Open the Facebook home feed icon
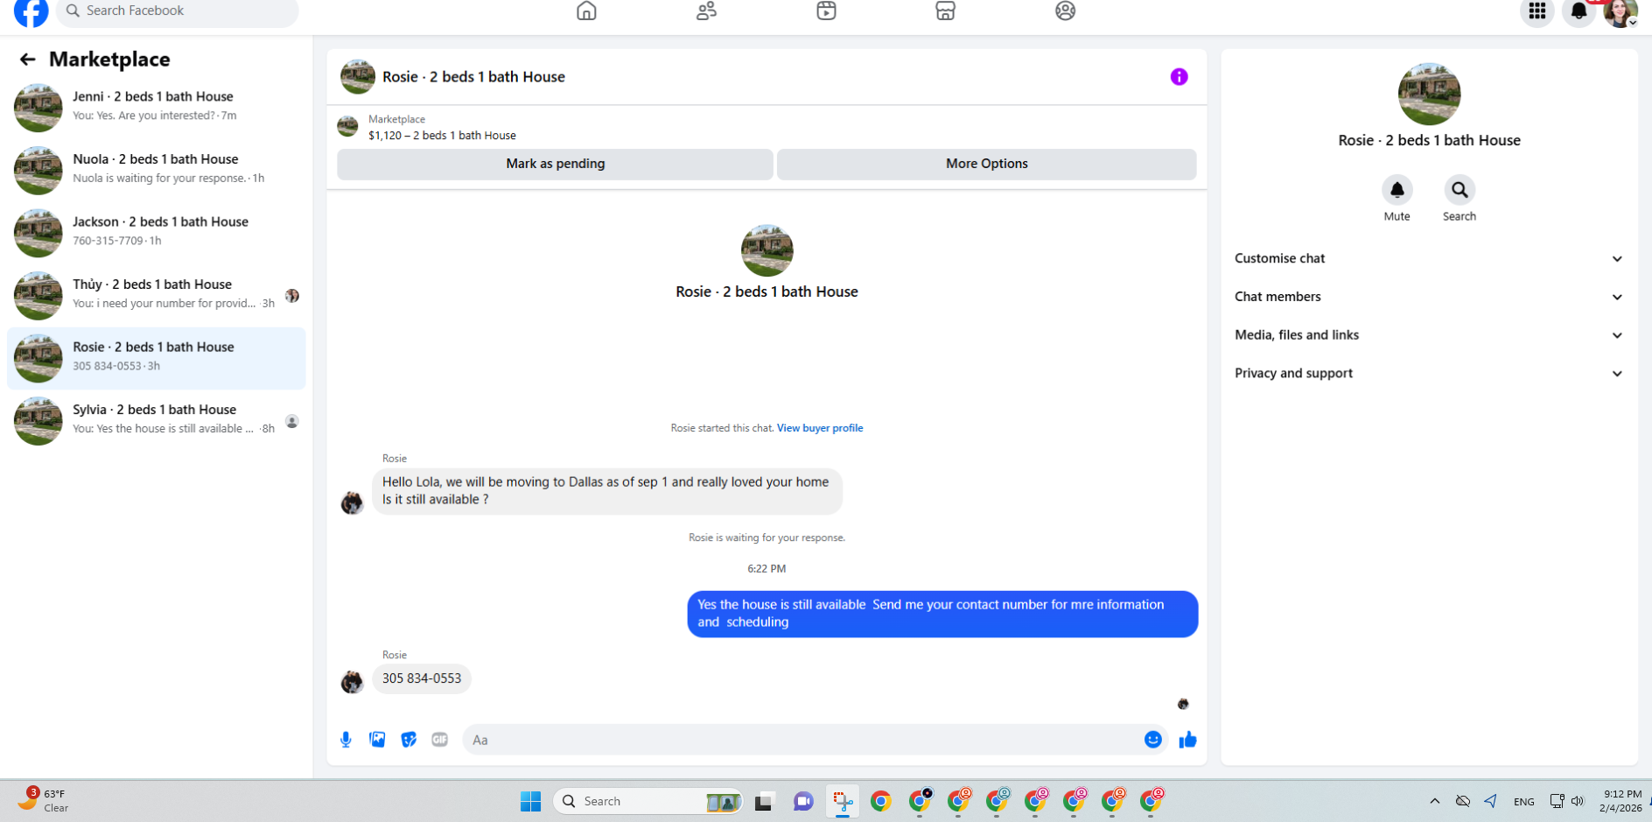The image size is (1652, 822). click(x=586, y=11)
